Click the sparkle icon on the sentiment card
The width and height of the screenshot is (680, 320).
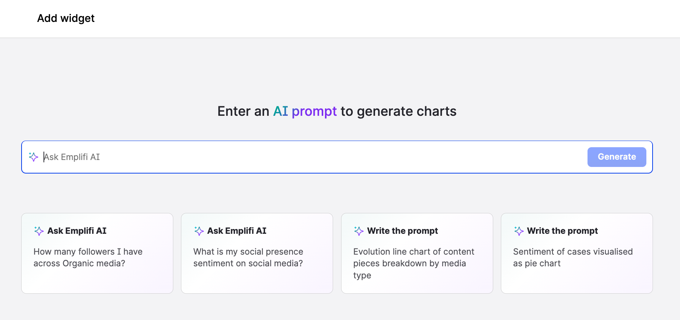tap(198, 231)
